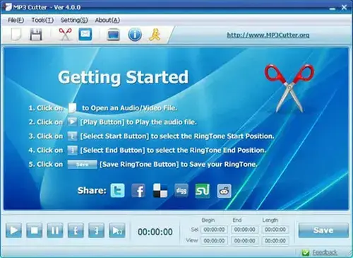Close the MP3 Cutter window
Image resolution: width=353 pixels, height=258 pixels.
344,8
